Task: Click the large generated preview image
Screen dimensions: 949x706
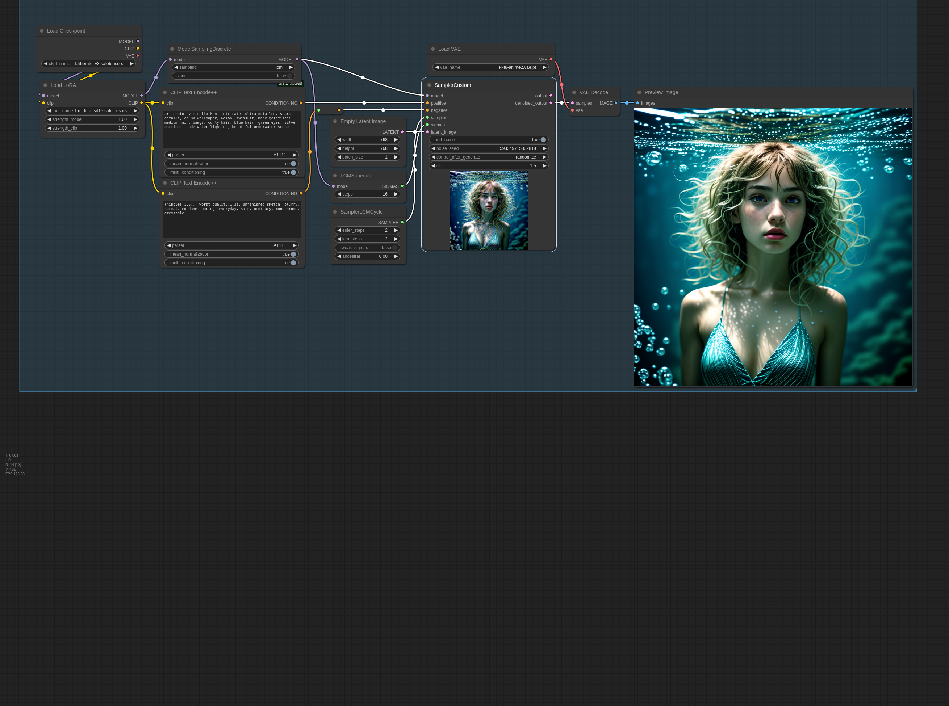Action: (x=773, y=247)
